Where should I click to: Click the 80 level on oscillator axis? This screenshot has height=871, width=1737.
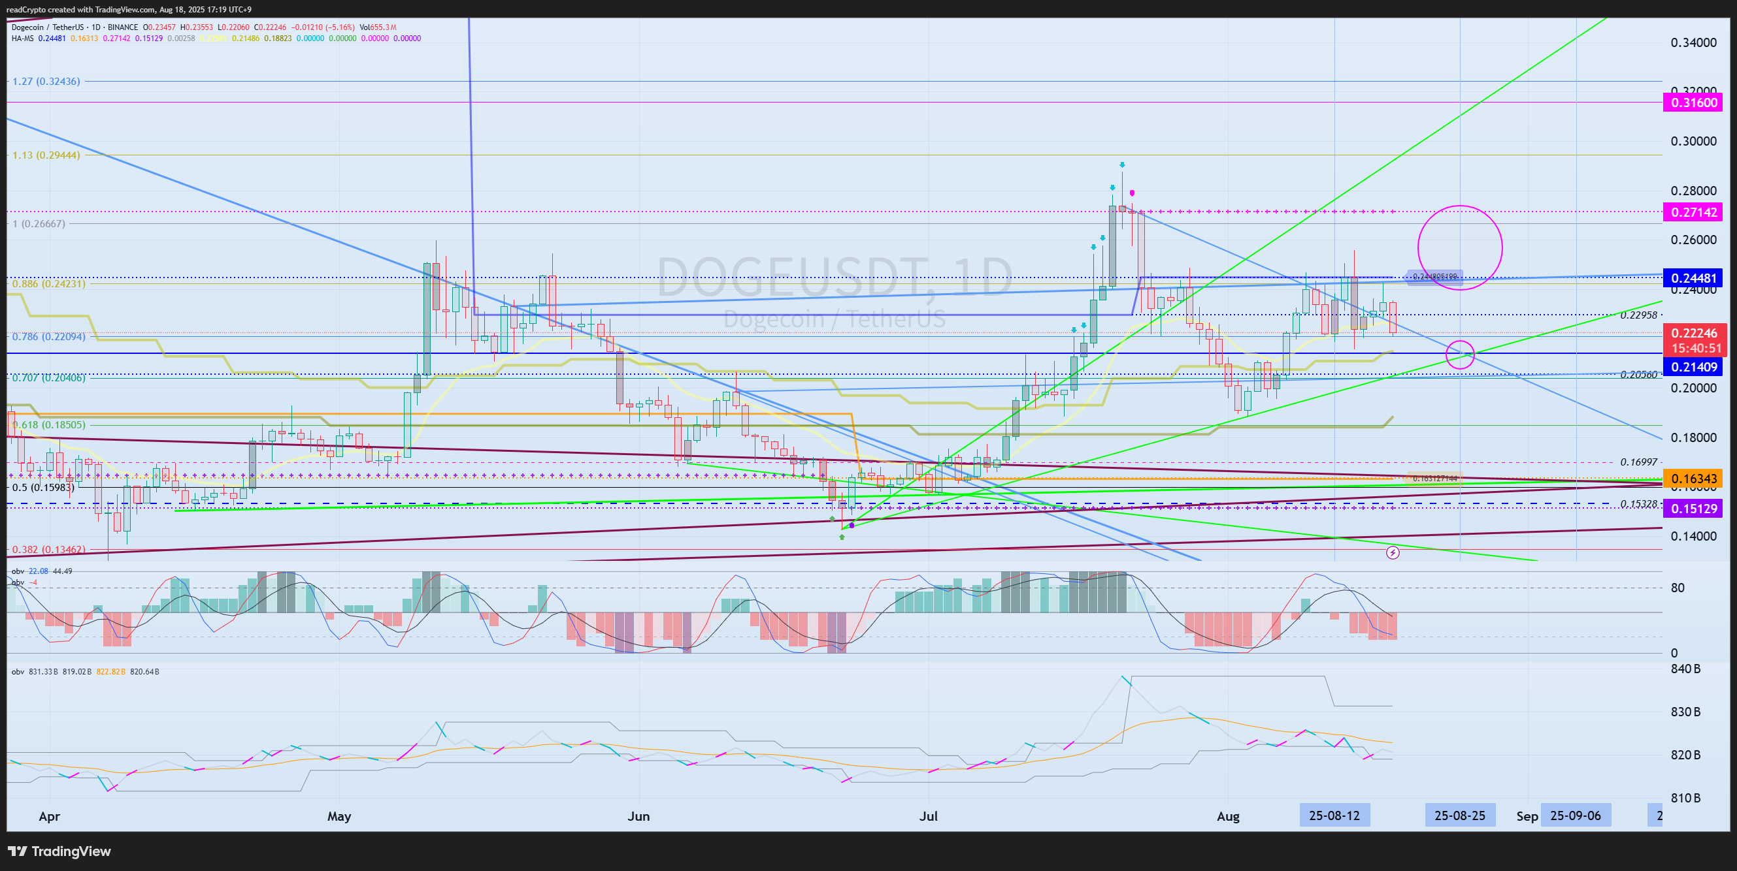tap(1678, 588)
